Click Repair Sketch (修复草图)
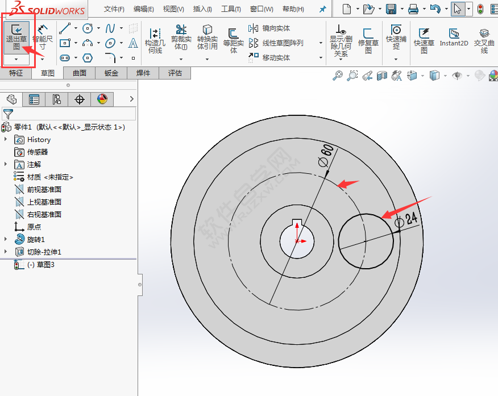This screenshot has height=396, width=498. 368,40
